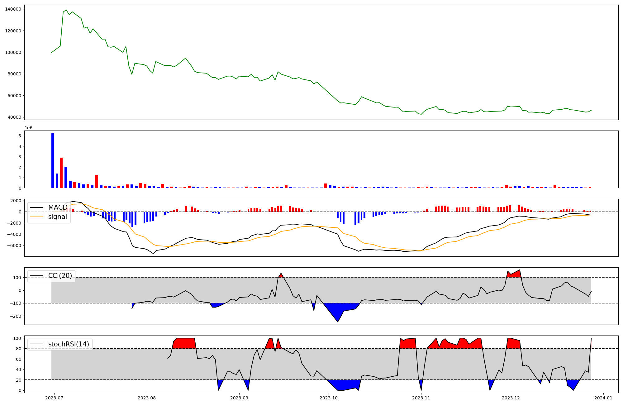Click the CCI(20) legend entry

60,276
